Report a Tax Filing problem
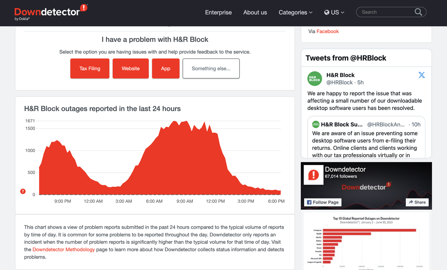 point(90,68)
